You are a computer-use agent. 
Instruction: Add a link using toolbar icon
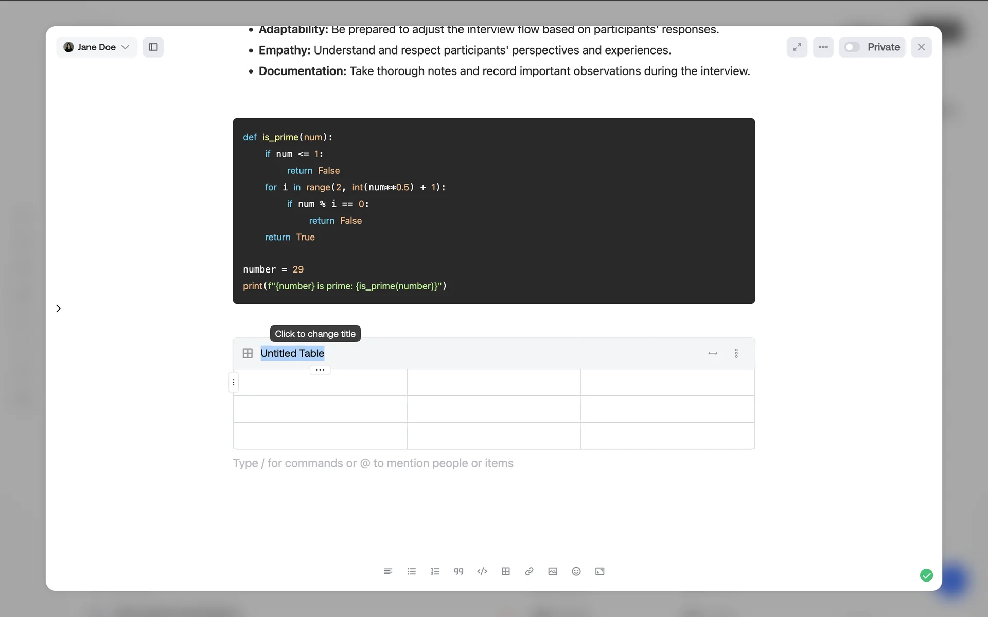529,571
